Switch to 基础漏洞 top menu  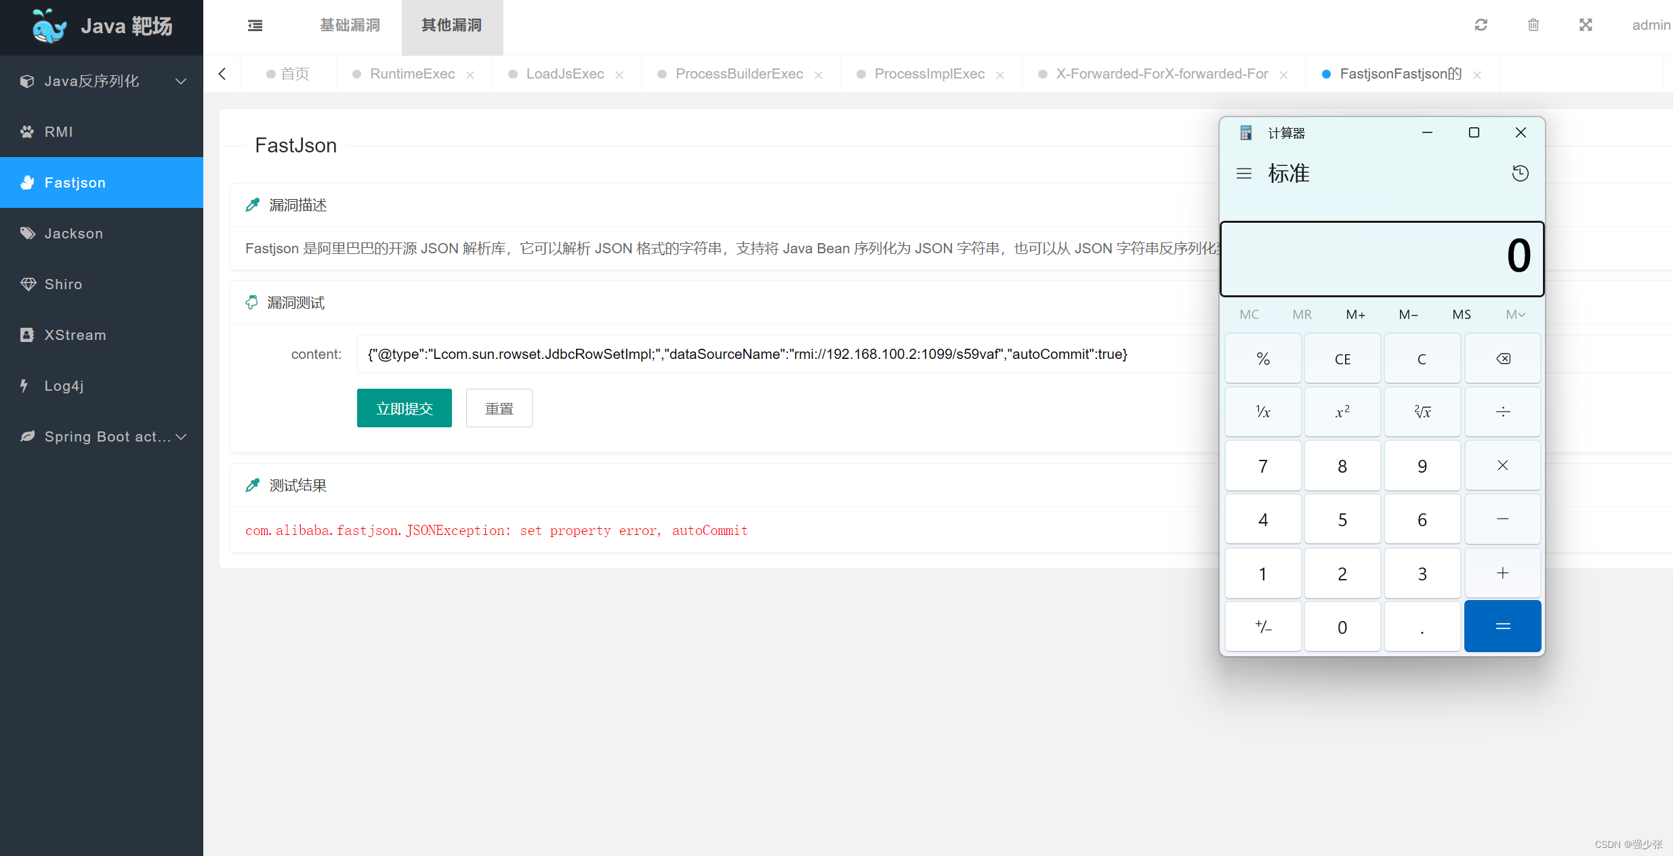tap(350, 25)
